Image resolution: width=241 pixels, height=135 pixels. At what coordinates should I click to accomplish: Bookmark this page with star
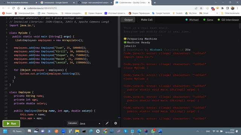[x=201, y=8]
